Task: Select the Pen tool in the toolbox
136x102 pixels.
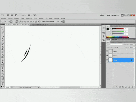Action: point(3,65)
